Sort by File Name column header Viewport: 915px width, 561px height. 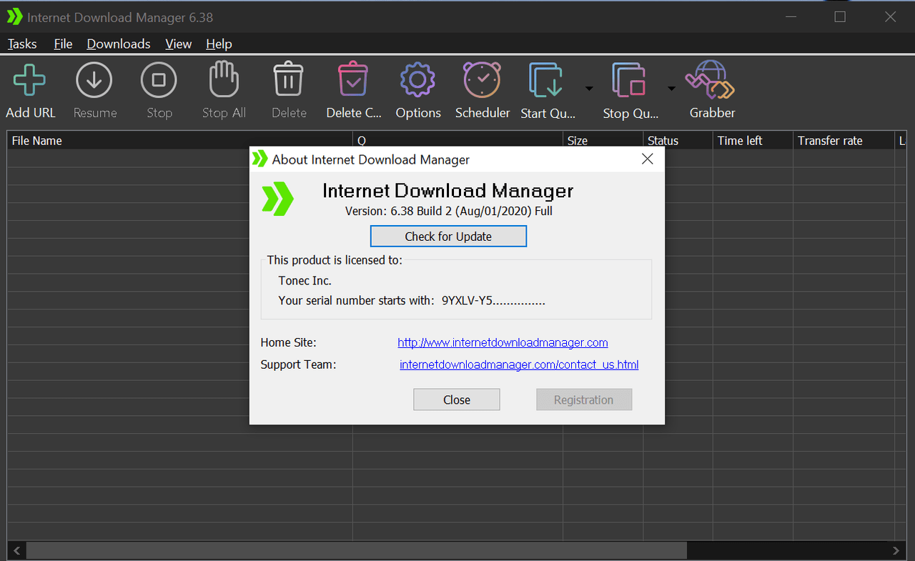click(x=180, y=141)
